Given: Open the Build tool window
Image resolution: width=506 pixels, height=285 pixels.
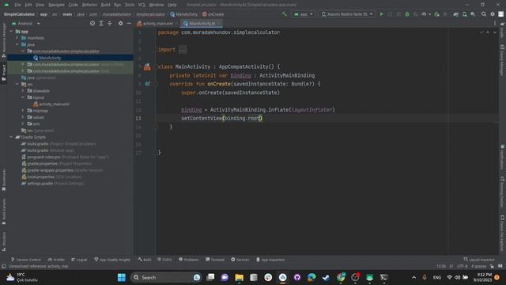Looking at the screenshot, I should (145, 260).
